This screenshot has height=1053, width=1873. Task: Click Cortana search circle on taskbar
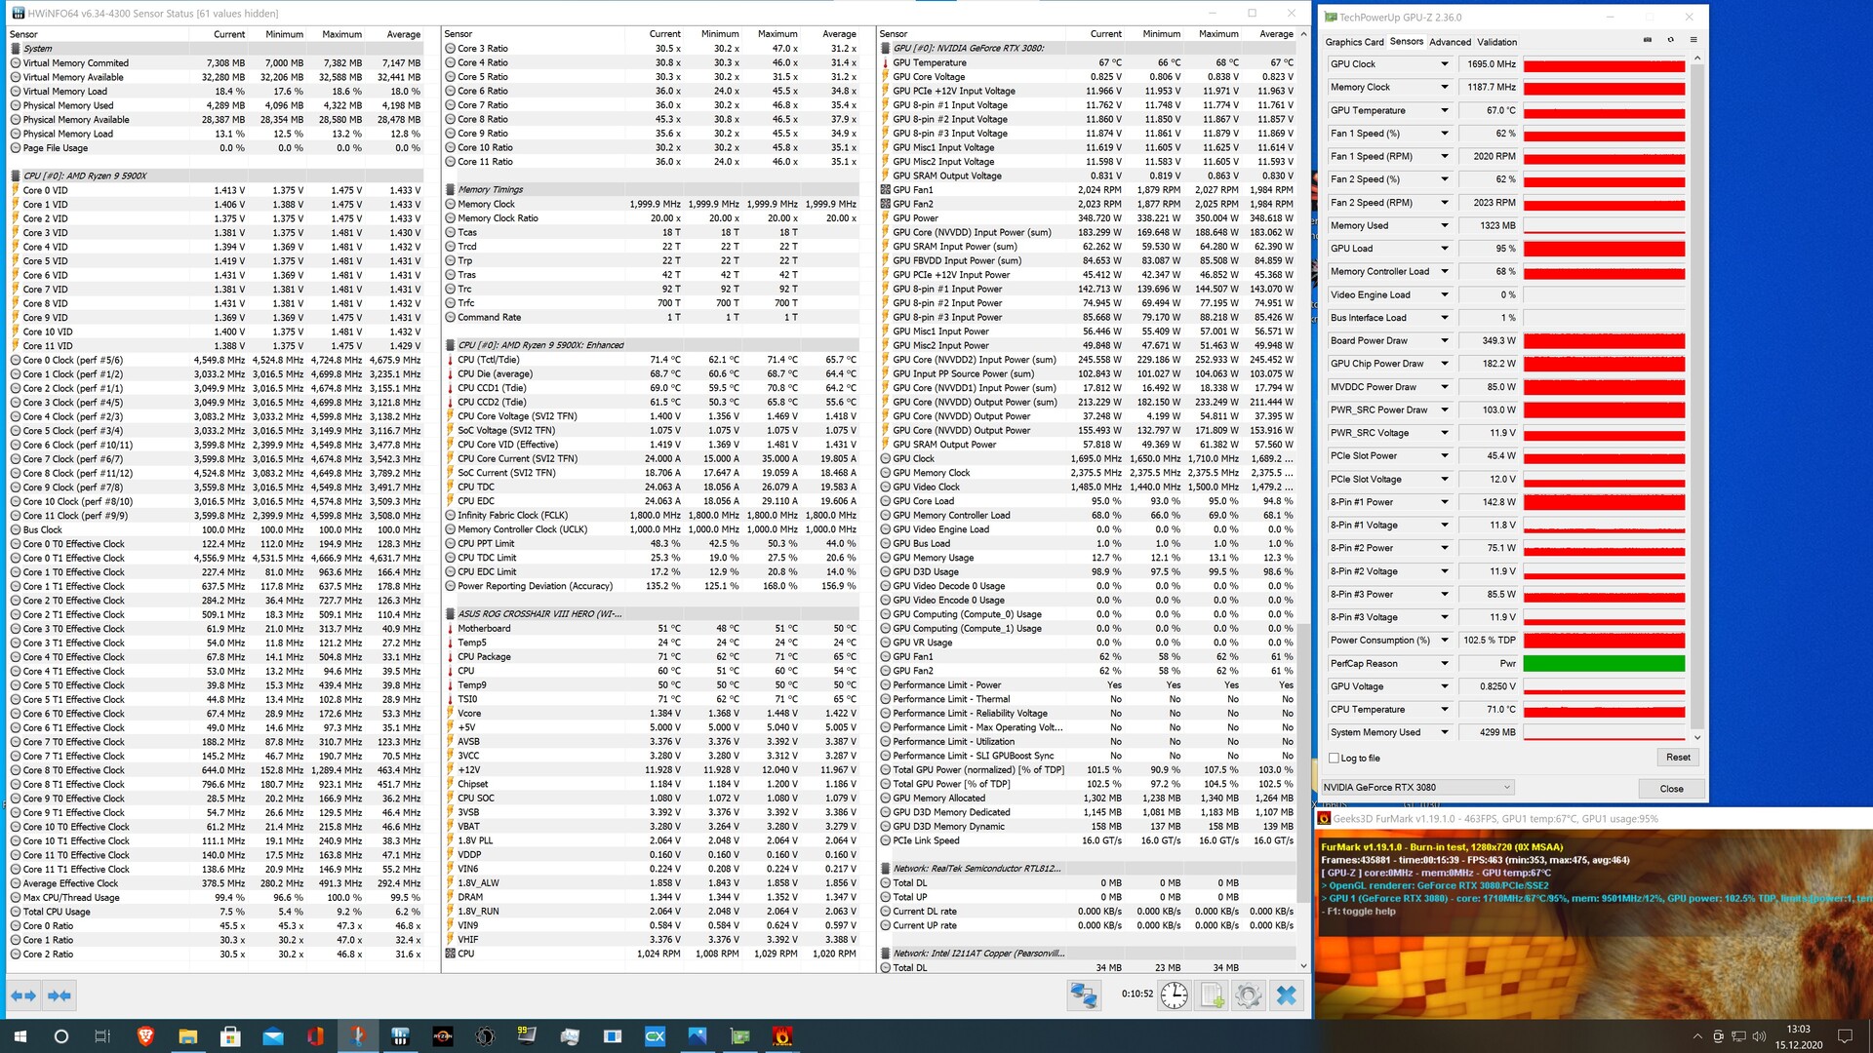pyautogui.click(x=60, y=1036)
